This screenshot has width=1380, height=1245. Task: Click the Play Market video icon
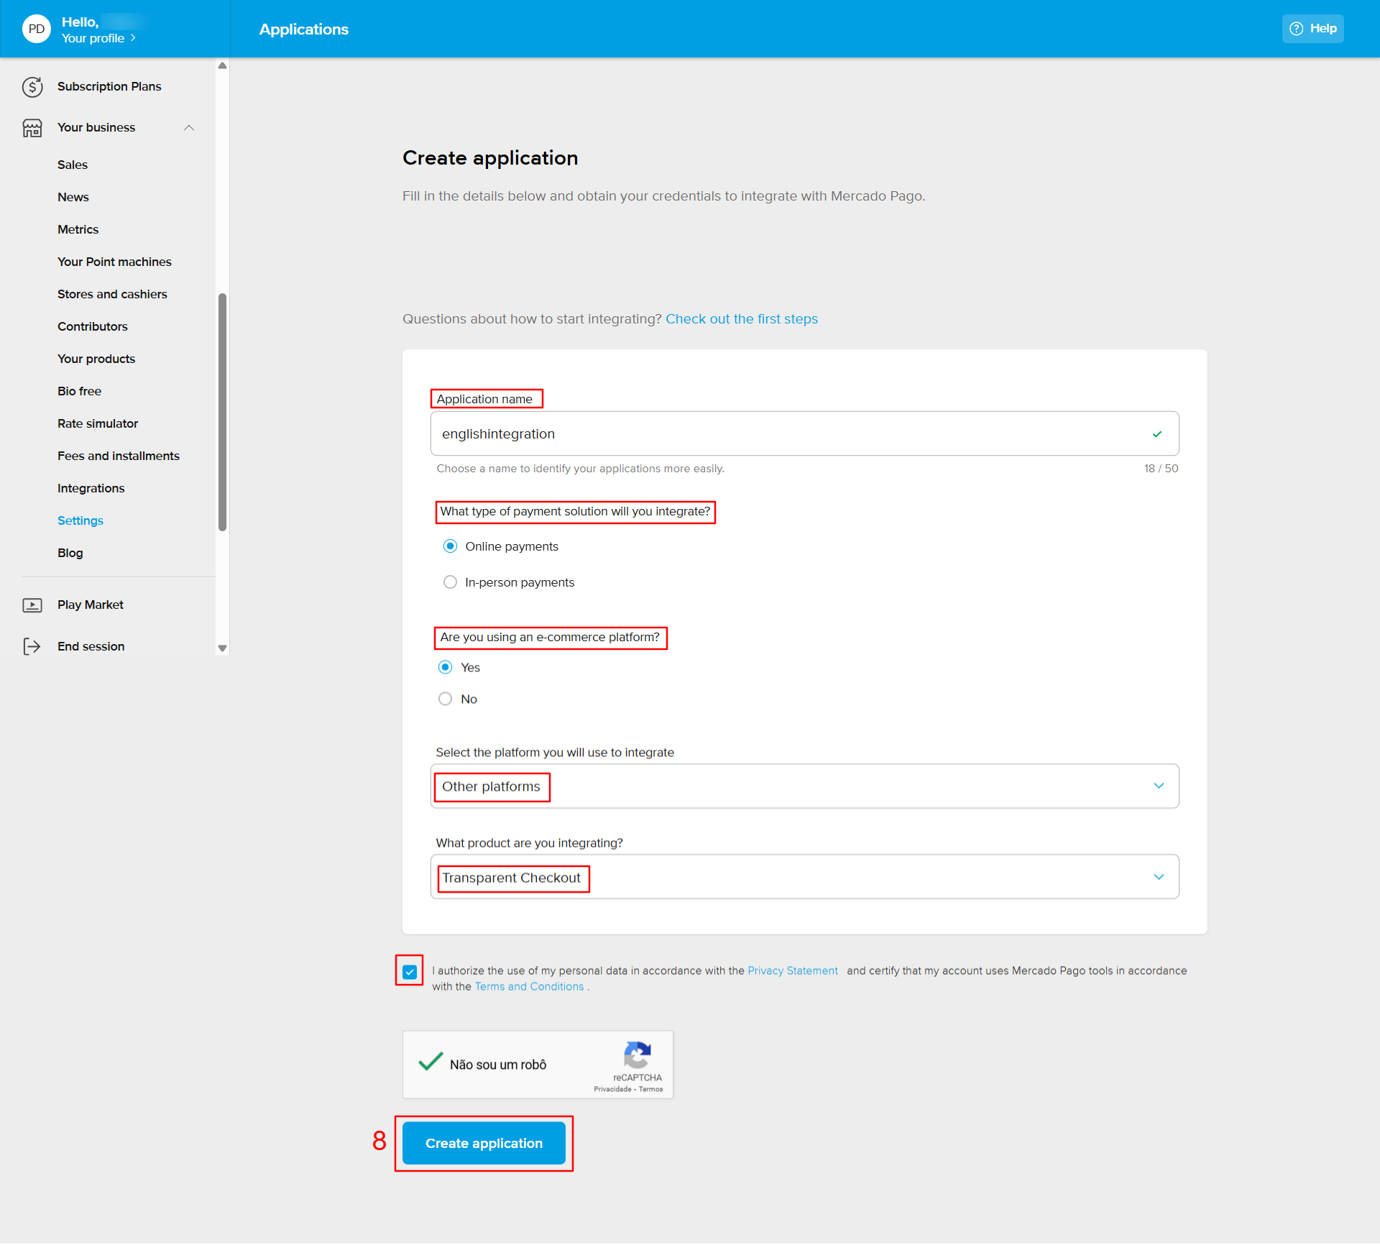click(x=32, y=605)
